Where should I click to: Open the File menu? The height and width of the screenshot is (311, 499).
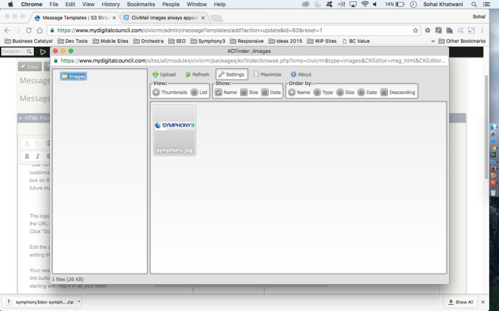click(54, 4)
